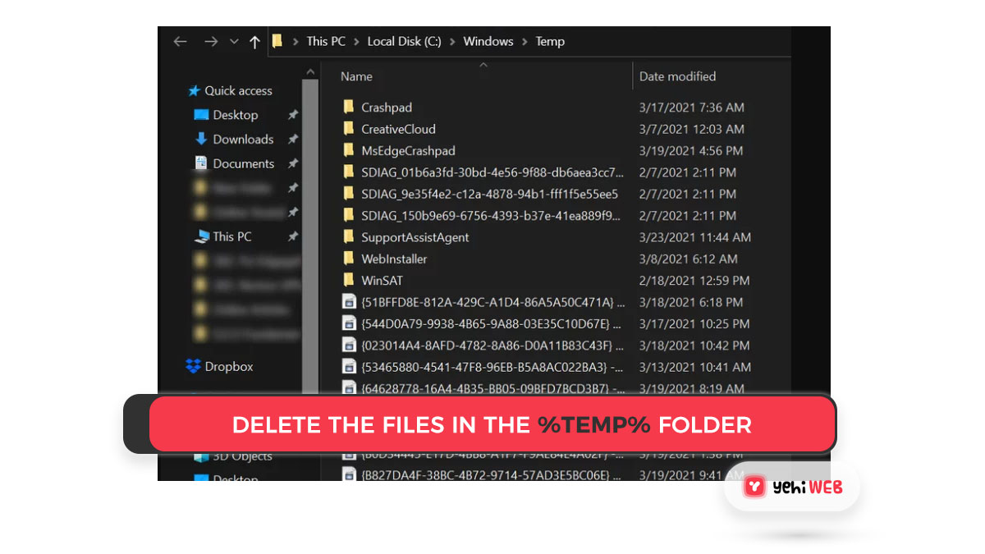The image size is (985, 554).
Task: Open the CreativeCloud folder
Action: 398,129
